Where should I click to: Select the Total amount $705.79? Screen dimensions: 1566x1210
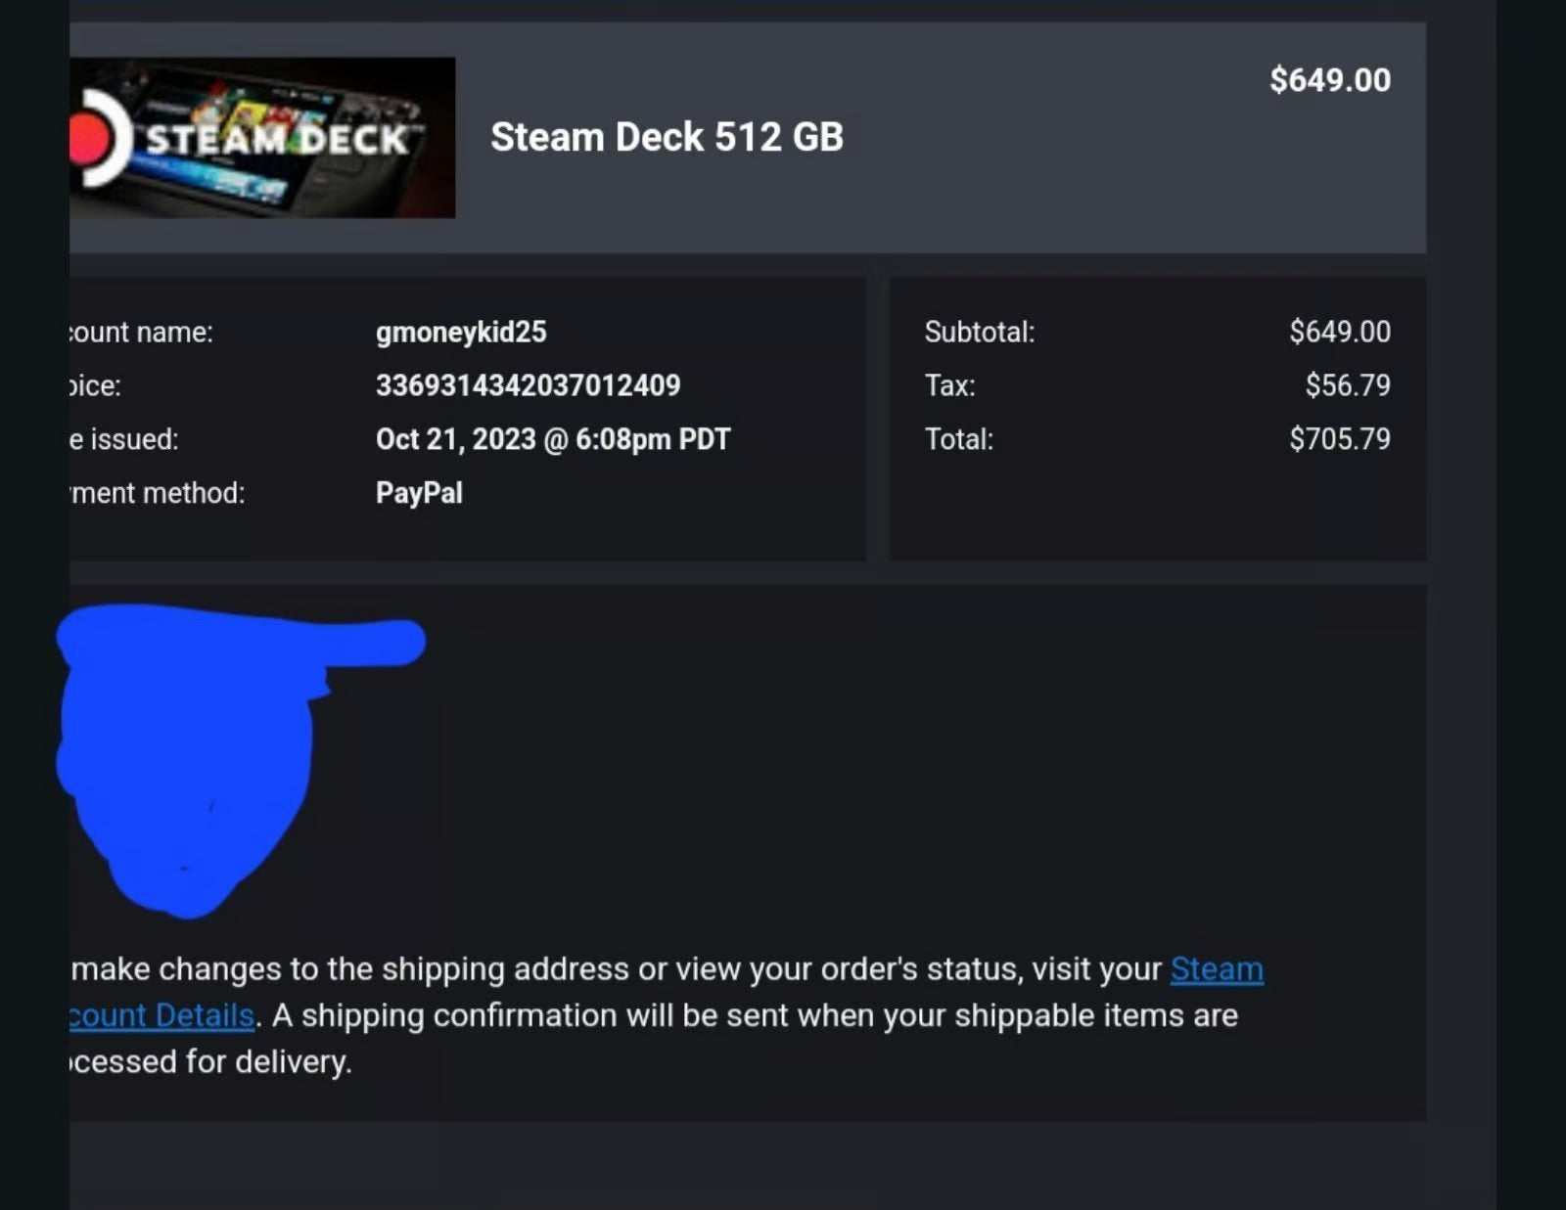coord(1342,438)
